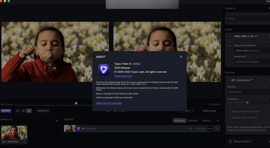The width and height of the screenshot is (270, 148).
Task: Click the timecode field 00:00:02:14
Action: (43, 111)
